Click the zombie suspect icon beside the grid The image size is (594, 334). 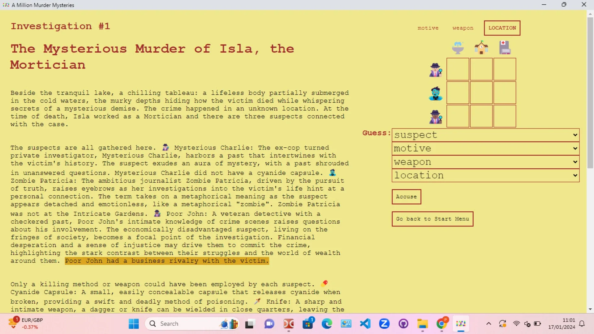(x=436, y=93)
